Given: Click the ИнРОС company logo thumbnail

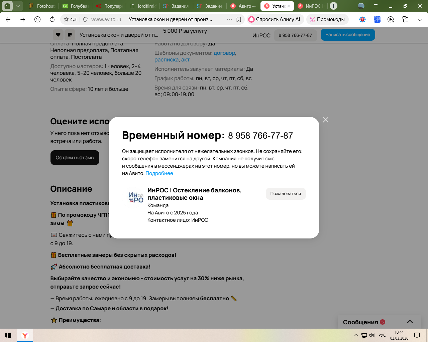Looking at the screenshot, I should click(x=136, y=197).
